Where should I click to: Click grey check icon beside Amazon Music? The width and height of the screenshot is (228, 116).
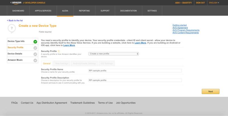pyautogui.click(x=35, y=60)
